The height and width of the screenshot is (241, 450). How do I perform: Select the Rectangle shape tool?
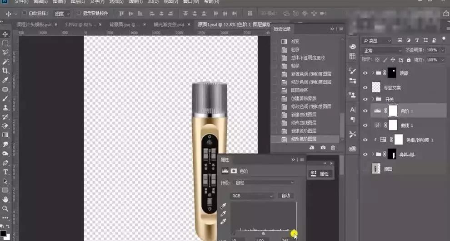click(5, 190)
